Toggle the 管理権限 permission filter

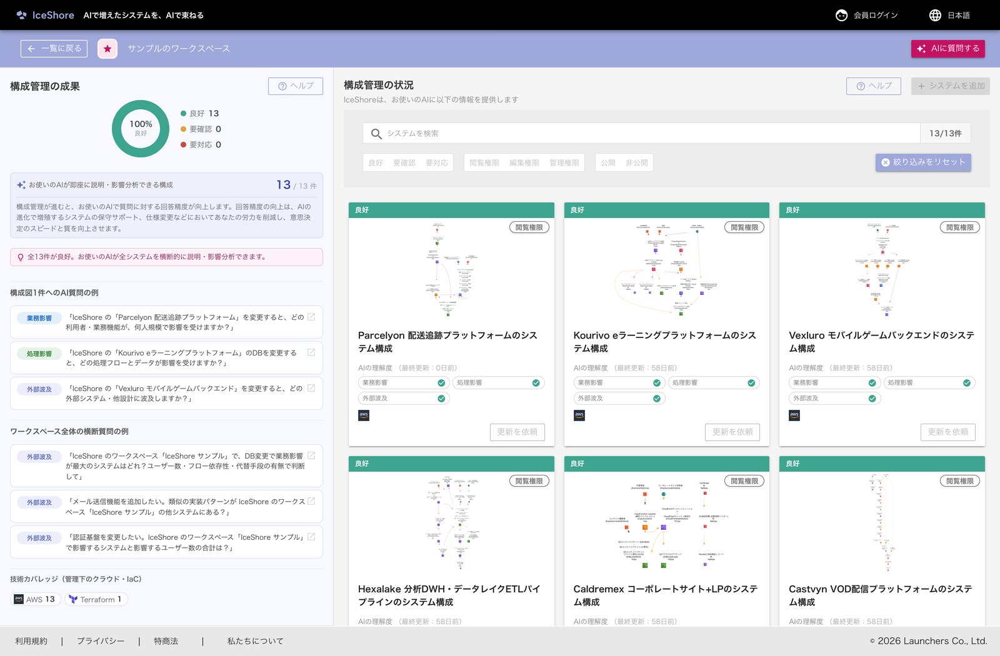(x=564, y=163)
